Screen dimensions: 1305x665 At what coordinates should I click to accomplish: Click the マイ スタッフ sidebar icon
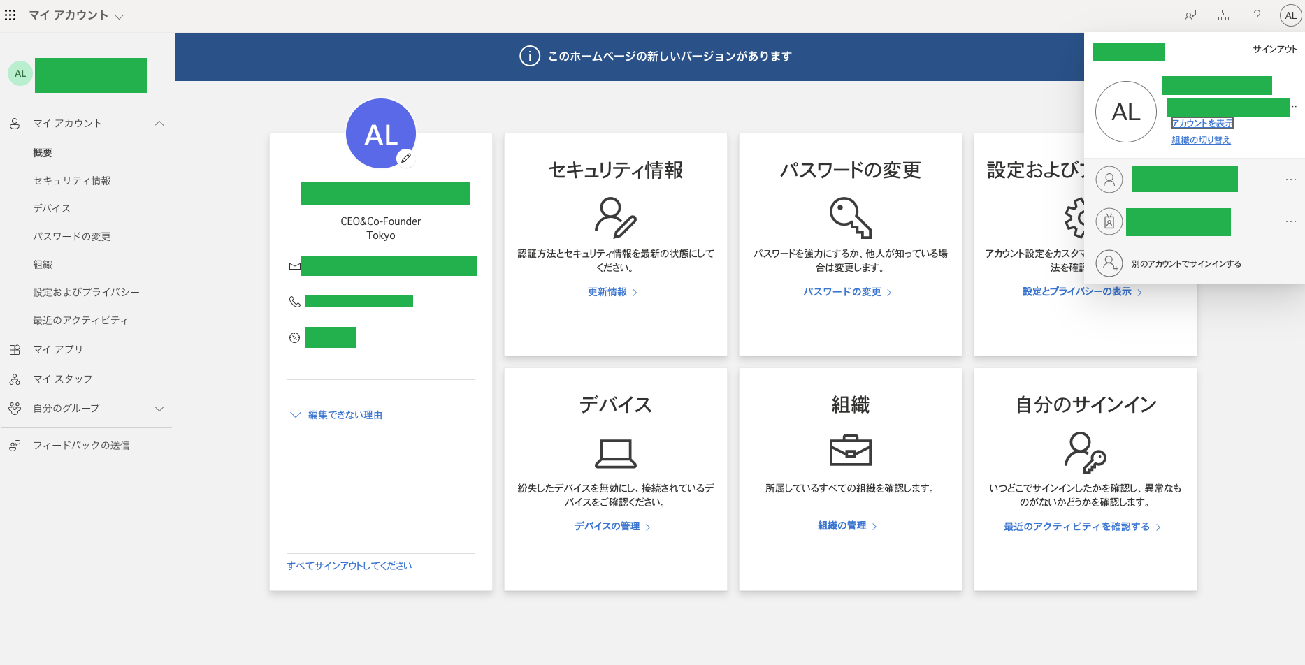(x=15, y=379)
